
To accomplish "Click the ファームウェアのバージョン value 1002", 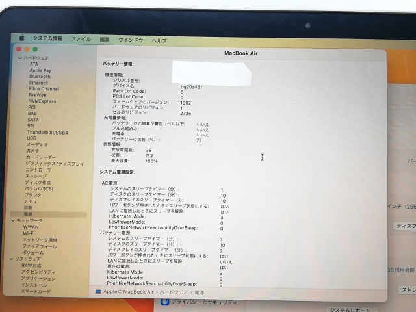I will (185, 103).
